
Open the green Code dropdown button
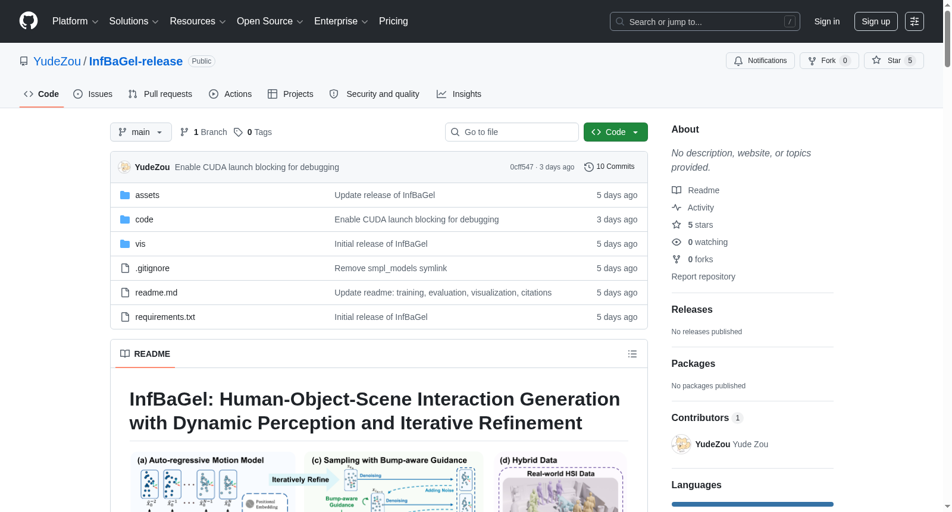(x=615, y=132)
